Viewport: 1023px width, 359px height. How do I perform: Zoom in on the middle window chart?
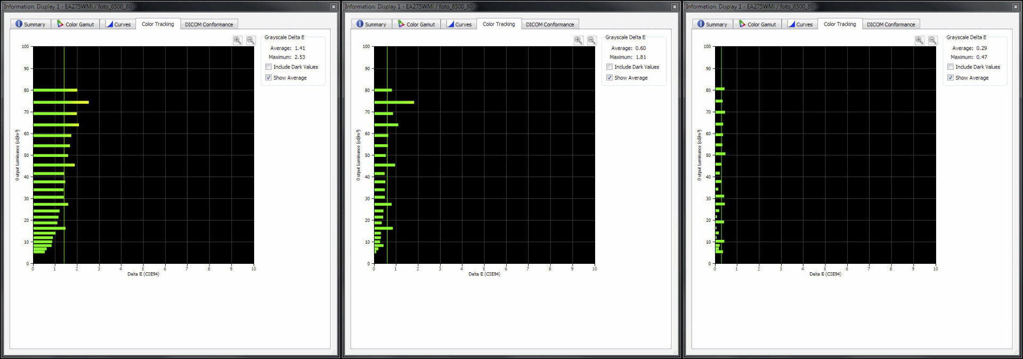tap(579, 40)
